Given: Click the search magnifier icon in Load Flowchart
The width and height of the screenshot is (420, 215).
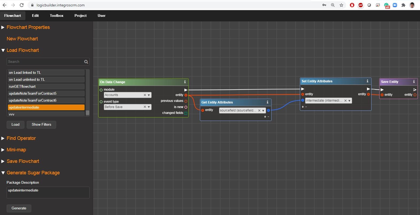Looking at the screenshot, I should (86, 62).
